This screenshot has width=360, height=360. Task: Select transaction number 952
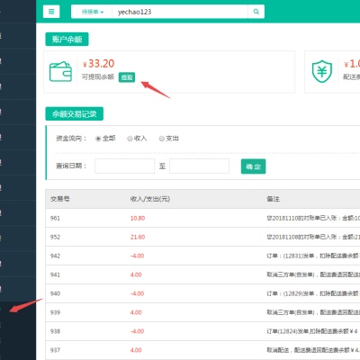[55, 237]
